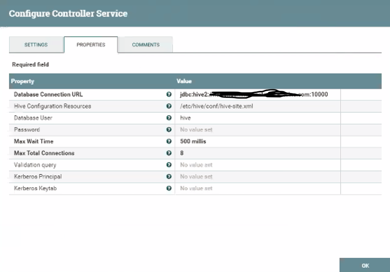Viewport: 390px width, 272px height.
Task: Click the Required field label
Action: [x=30, y=65]
